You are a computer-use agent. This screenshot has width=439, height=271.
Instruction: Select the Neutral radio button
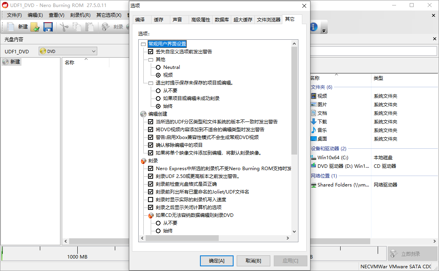click(x=158, y=67)
